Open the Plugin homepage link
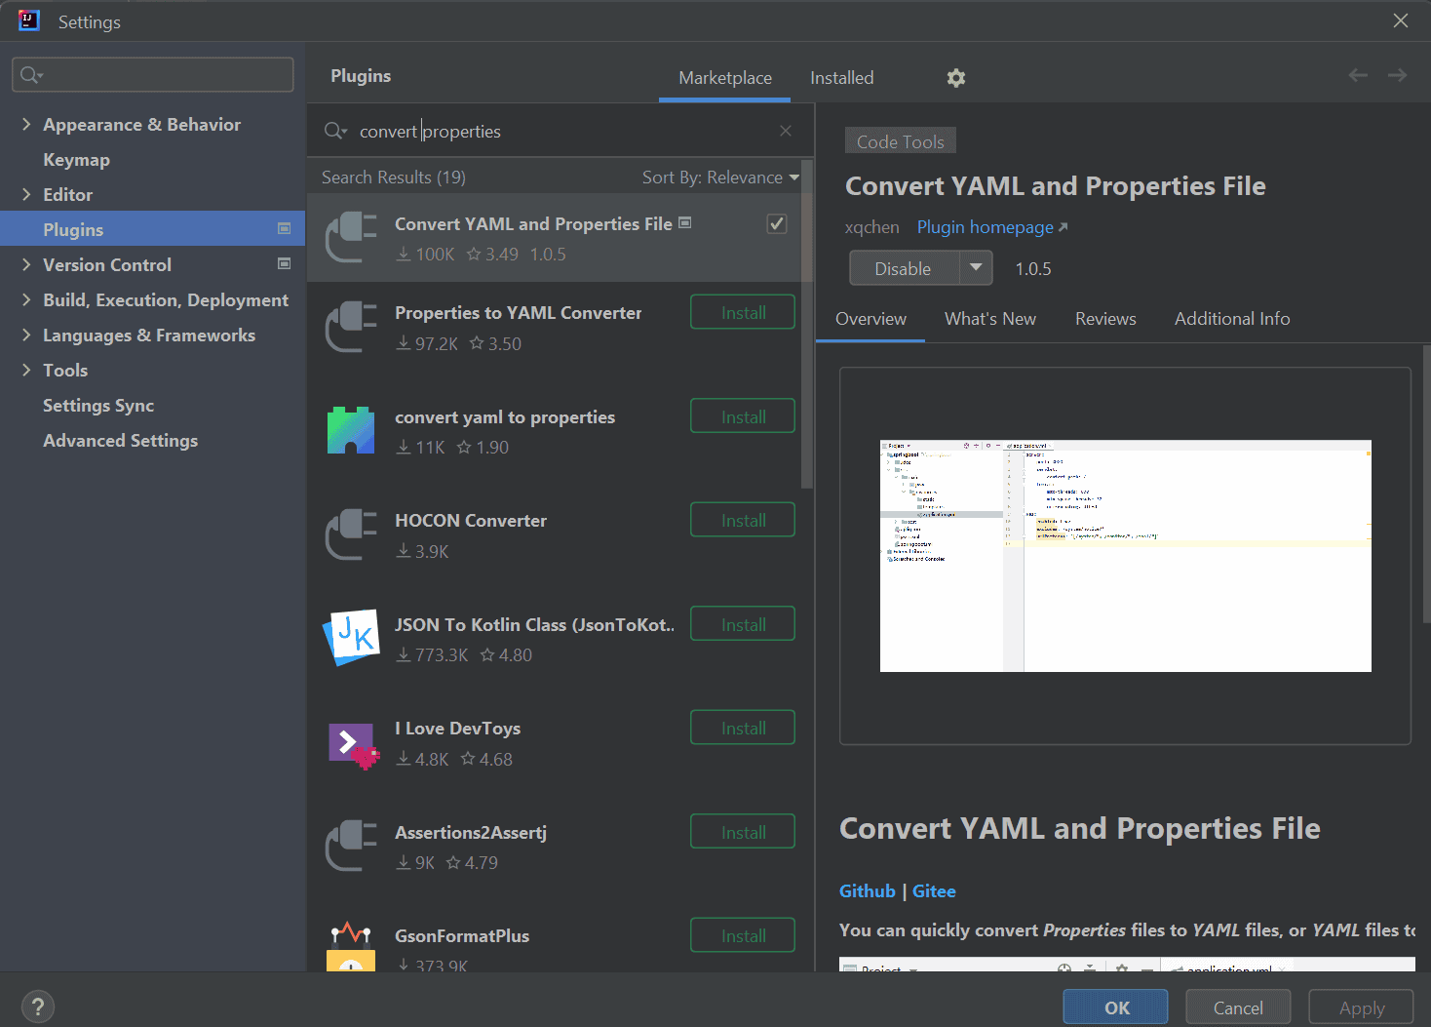The width and height of the screenshot is (1431, 1027). (986, 226)
